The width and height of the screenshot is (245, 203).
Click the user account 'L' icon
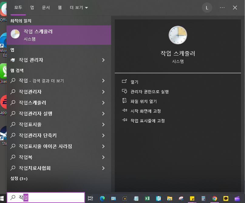coord(207,8)
